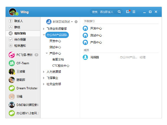
Task: Click the Wing username in title bar
Action: coord(25,12)
